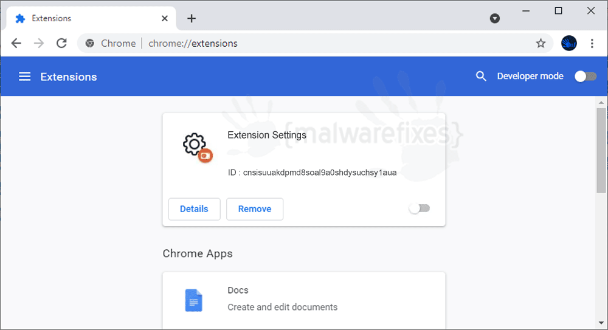The image size is (608, 330).
Task: Select the Extensions browser tab
Action: (x=91, y=18)
